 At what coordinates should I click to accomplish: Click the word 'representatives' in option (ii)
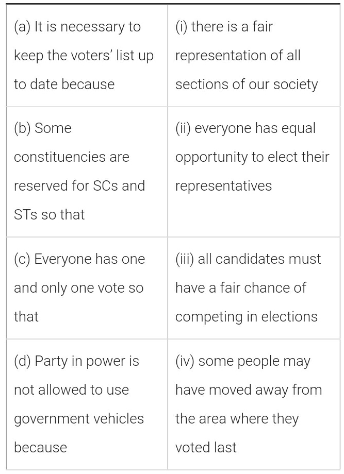point(223,186)
